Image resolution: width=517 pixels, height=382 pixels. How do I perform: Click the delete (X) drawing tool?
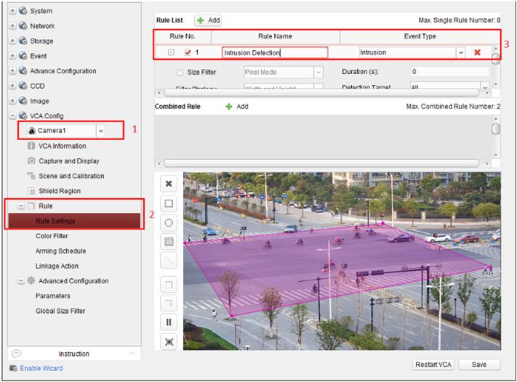pos(169,184)
